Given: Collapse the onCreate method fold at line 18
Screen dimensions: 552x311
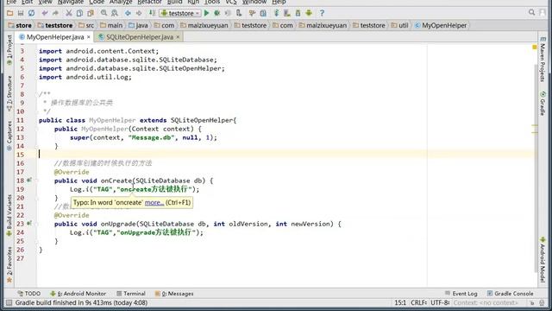Looking at the screenshot, I should pyautogui.click(x=36, y=181).
